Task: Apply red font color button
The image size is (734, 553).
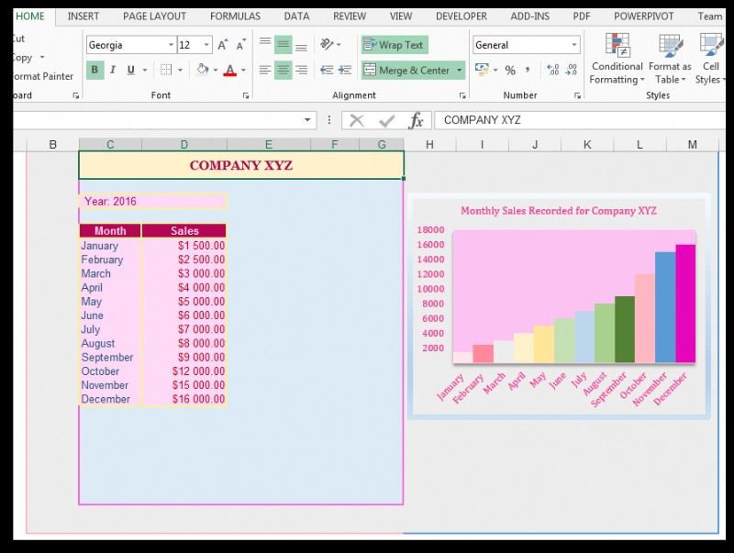Action: (230, 71)
